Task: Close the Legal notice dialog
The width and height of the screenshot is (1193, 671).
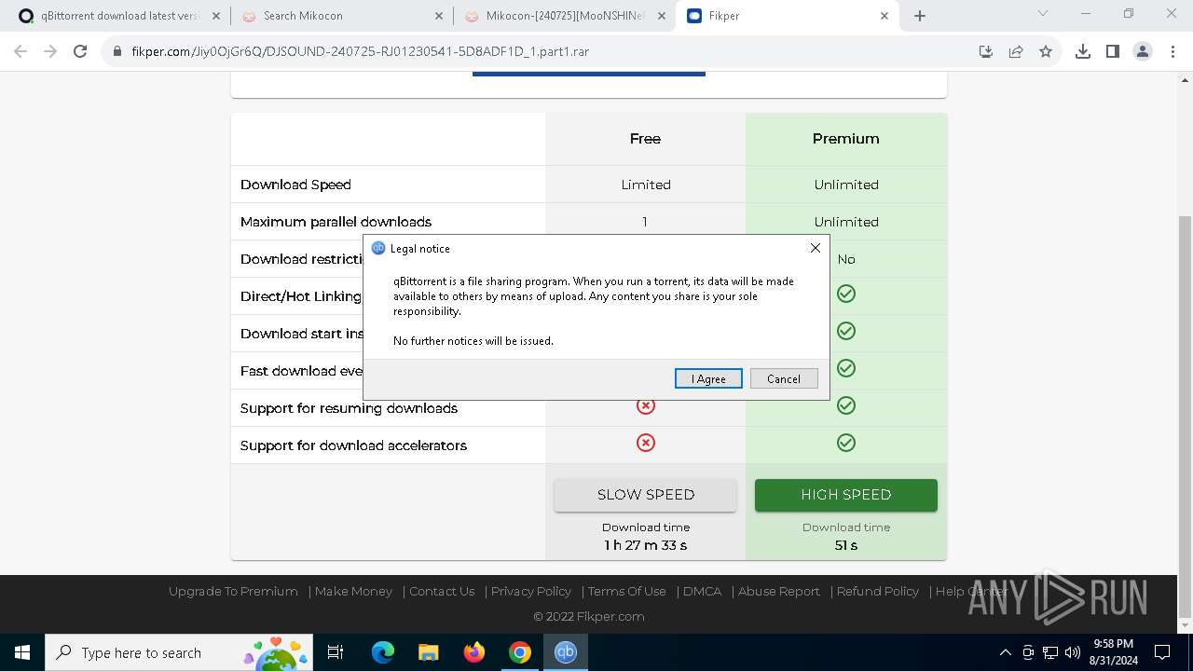Action: pos(816,248)
